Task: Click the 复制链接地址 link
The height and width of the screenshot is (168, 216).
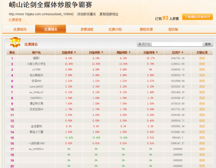Action: pyautogui.click(x=109, y=14)
